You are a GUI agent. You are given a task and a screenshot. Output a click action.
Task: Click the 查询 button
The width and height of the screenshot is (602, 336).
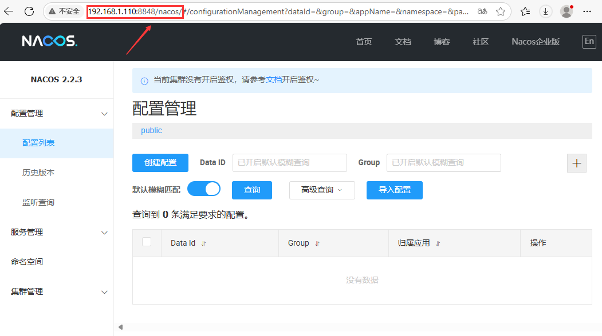(252, 190)
